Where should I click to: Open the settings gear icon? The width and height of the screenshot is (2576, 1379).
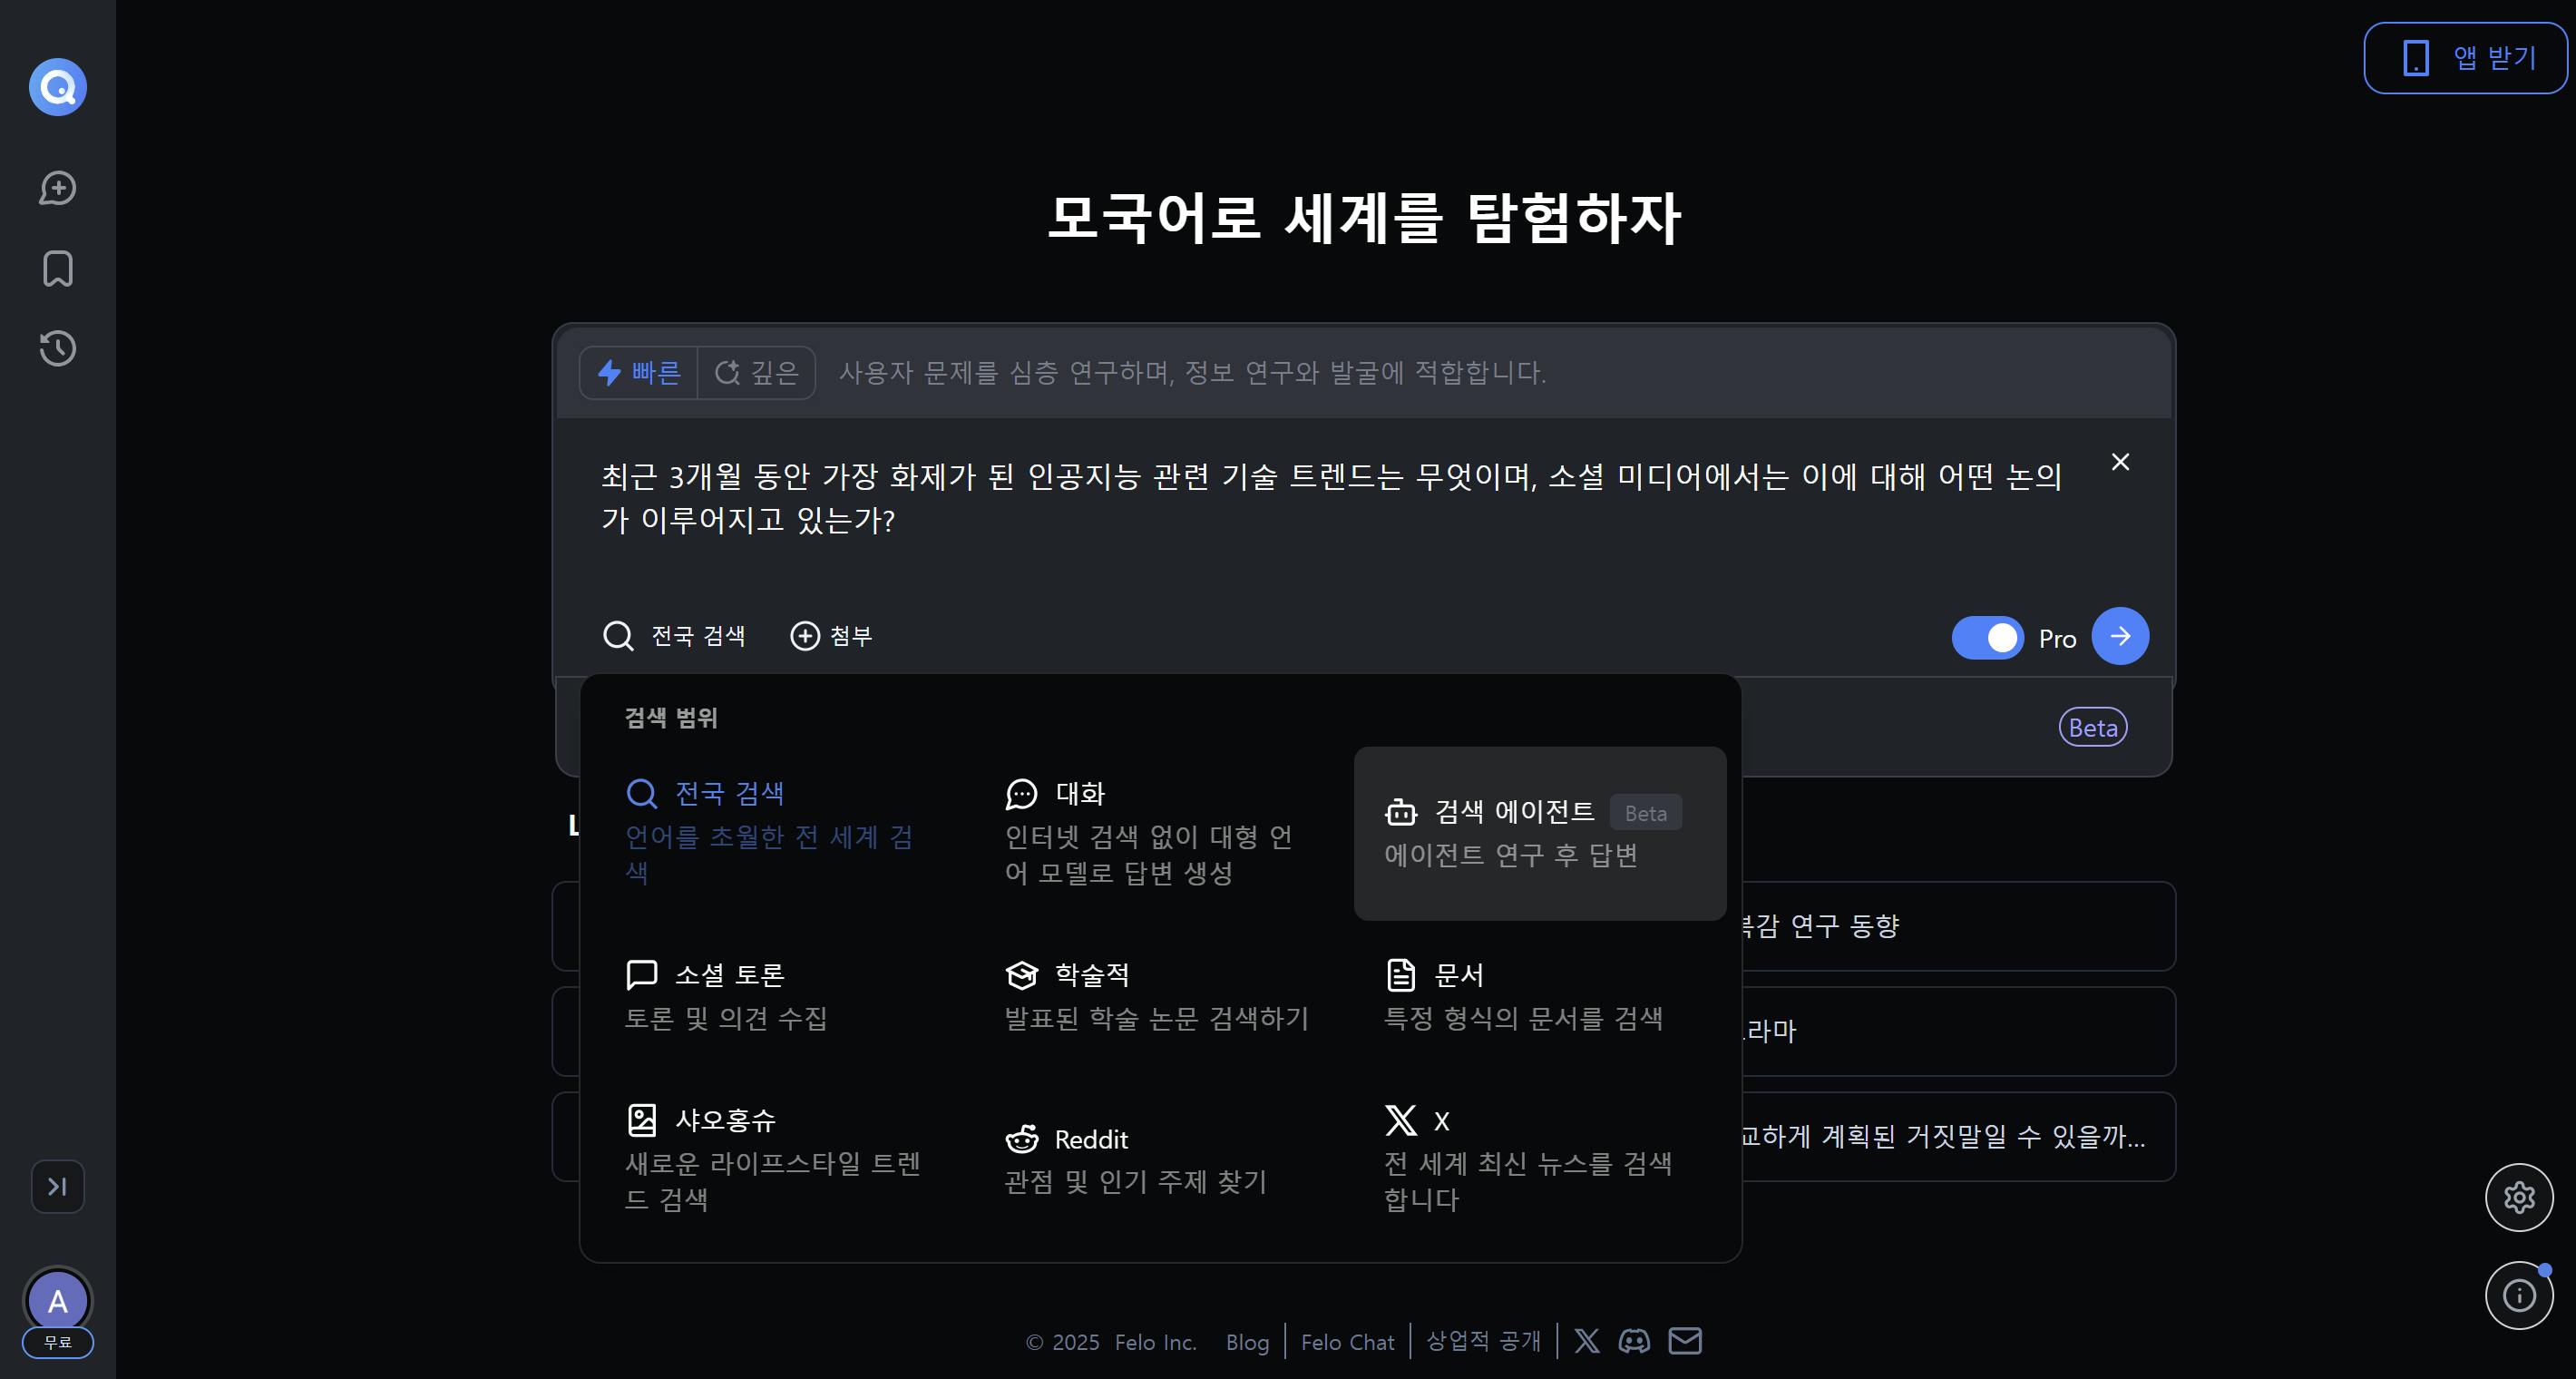[x=2518, y=1197]
